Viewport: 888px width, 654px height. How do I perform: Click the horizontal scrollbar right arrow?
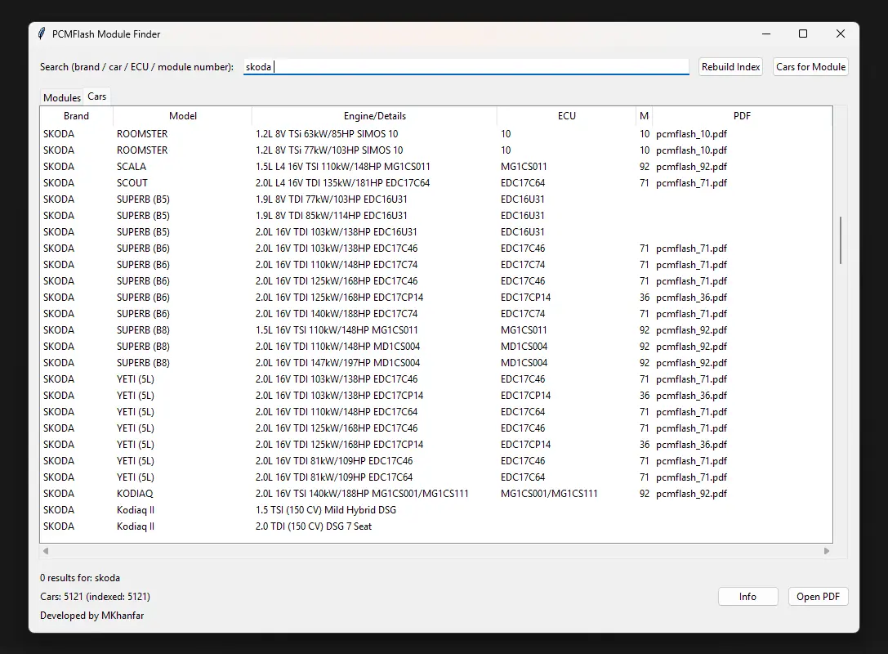[x=826, y=551]
